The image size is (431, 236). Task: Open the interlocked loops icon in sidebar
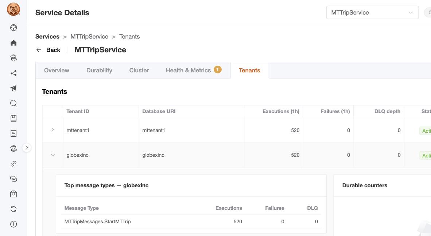13,179
